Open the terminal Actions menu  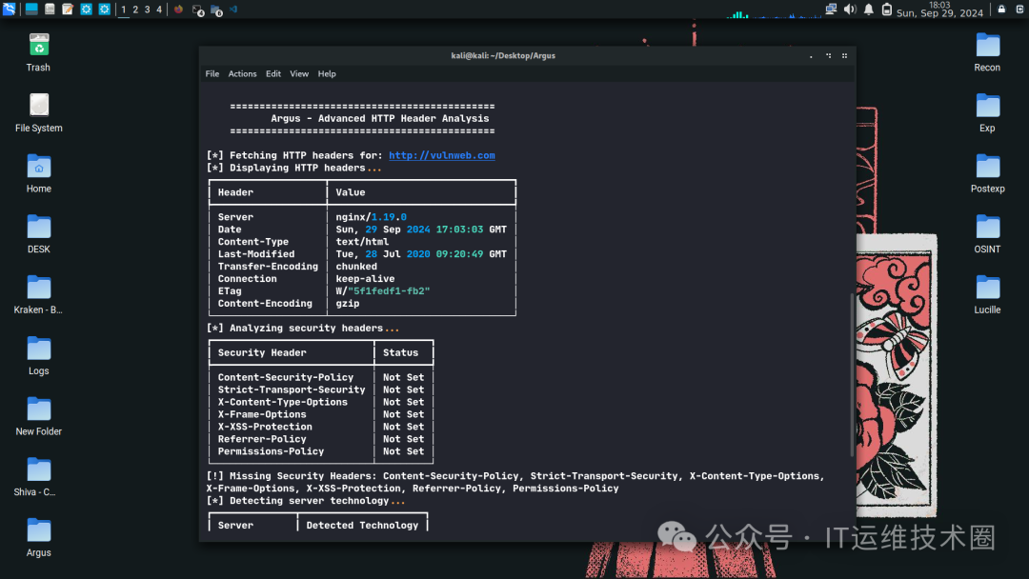click(242, 74)
